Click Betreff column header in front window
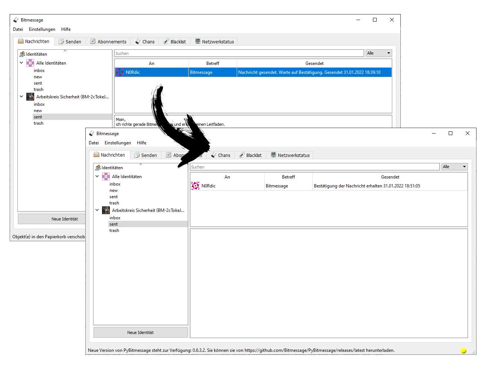Viewport: 488px width, 370px height. [x=288, y=177]
